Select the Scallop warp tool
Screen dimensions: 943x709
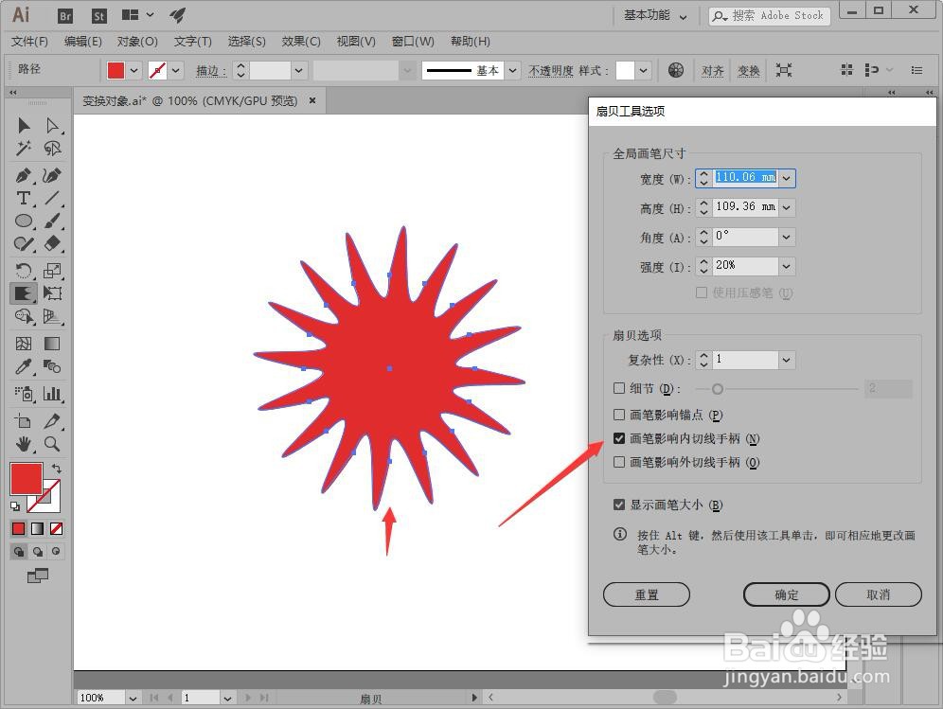coord(24,293)
